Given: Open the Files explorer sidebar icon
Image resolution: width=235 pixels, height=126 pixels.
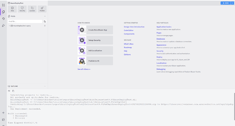Looking at the screenshot, I should pyautogui.click(x=3, y=12).
